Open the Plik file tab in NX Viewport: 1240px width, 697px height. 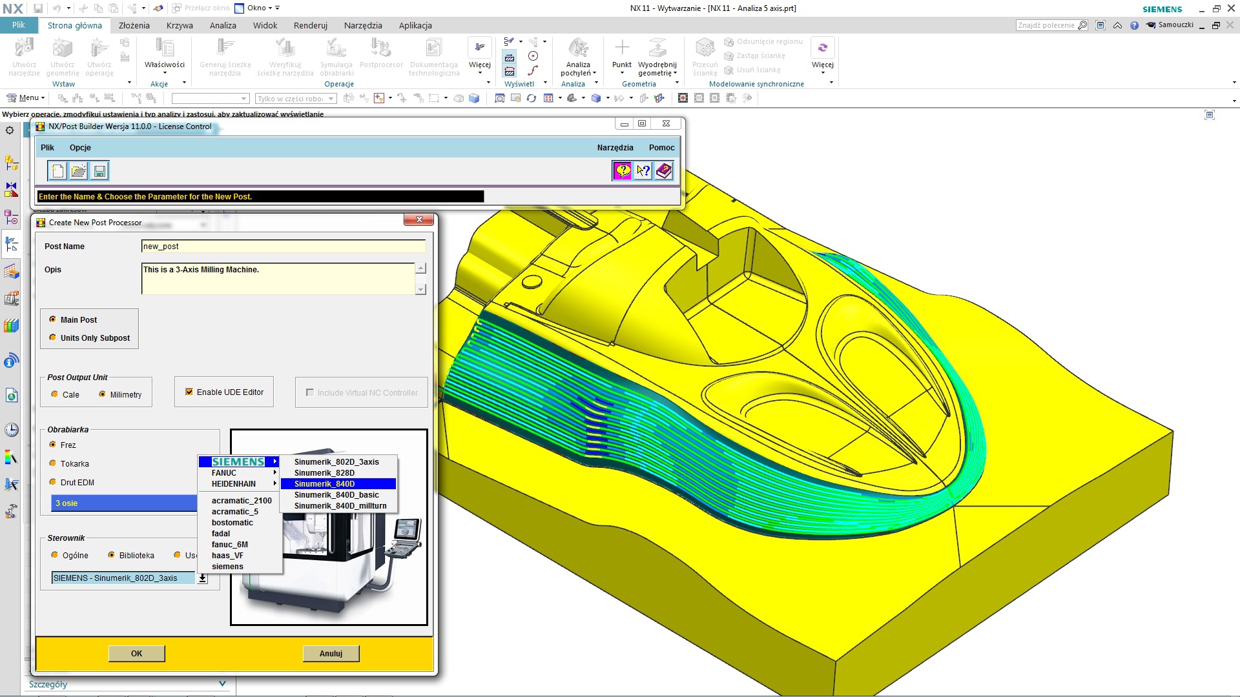18,25
